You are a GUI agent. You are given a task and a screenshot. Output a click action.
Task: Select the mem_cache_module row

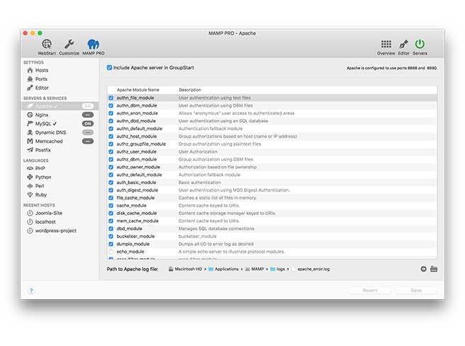272,221
